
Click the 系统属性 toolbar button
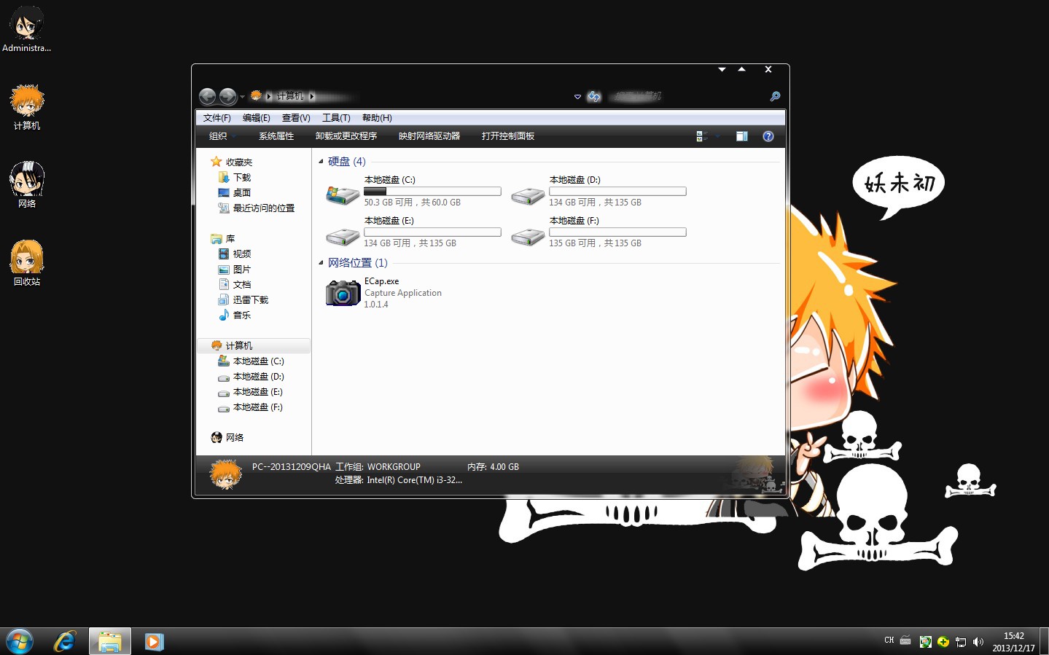click(x=276, y=136)
